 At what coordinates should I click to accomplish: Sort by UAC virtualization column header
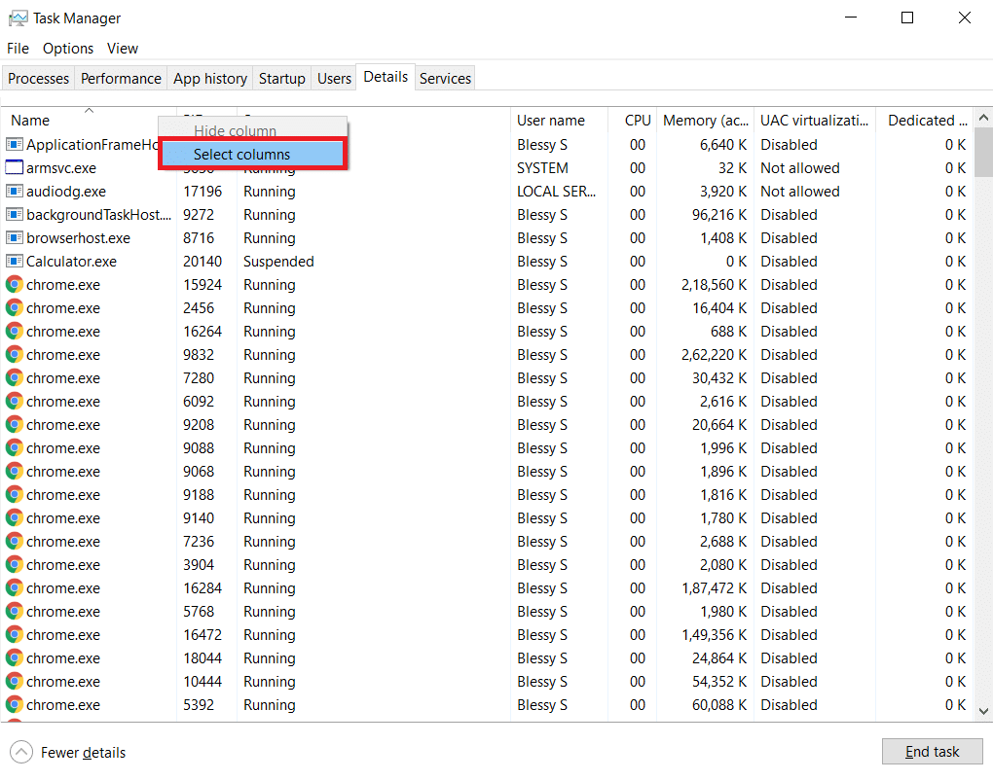point(815,121)
